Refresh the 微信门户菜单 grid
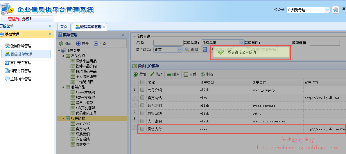Screen dimensions: 346x154 (207, 74)
